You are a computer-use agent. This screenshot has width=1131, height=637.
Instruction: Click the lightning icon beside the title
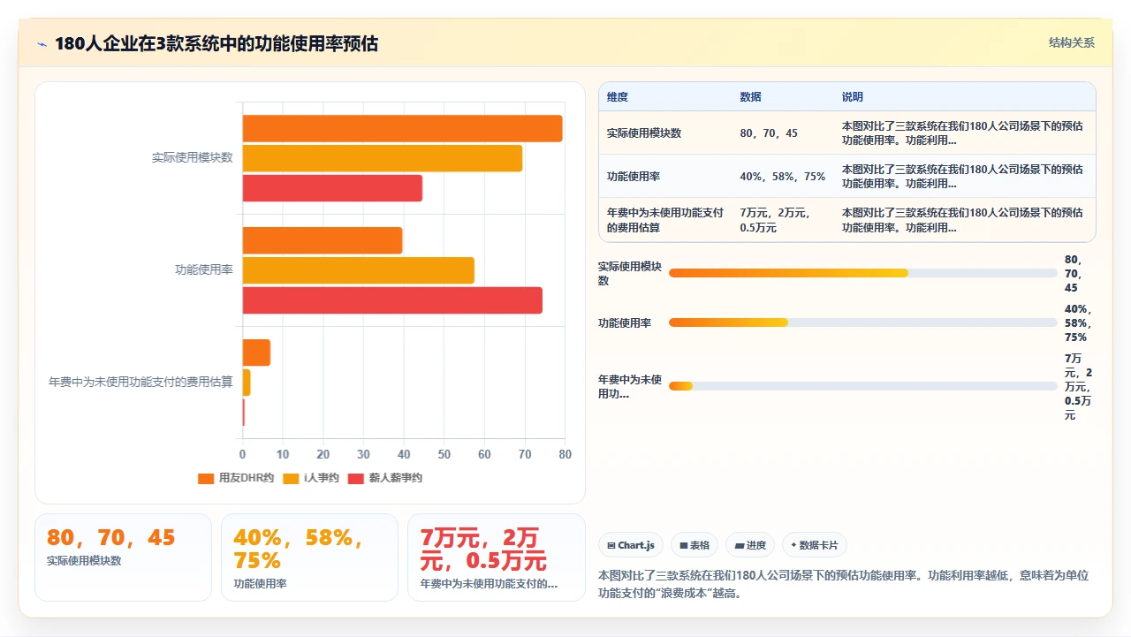point(42,43)
